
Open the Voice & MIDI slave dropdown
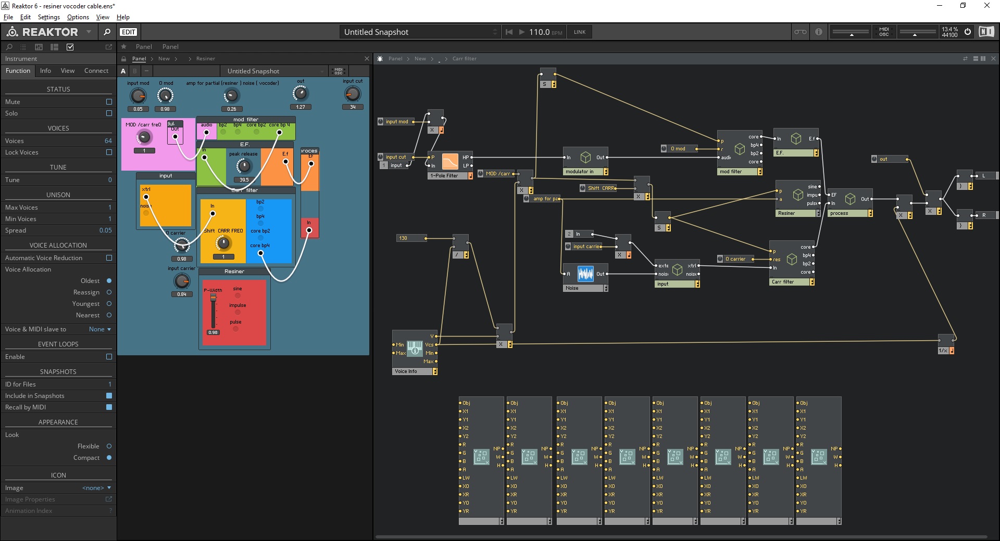(x=99, y=329)
